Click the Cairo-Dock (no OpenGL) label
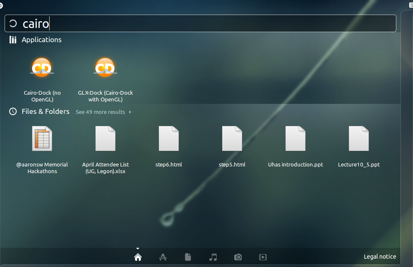 click(x=42, y=96)
